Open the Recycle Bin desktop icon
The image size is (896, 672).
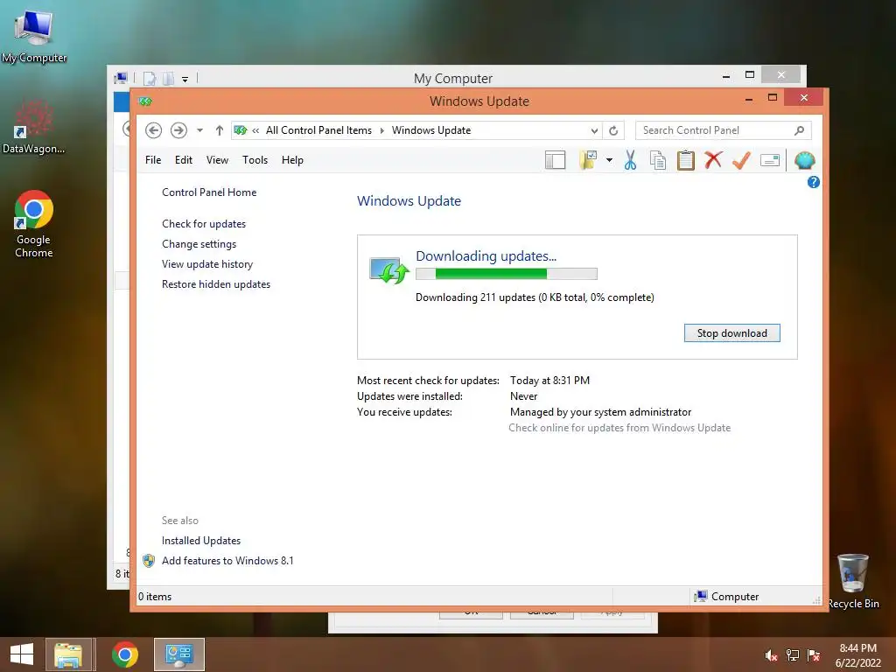click(853, 581)
